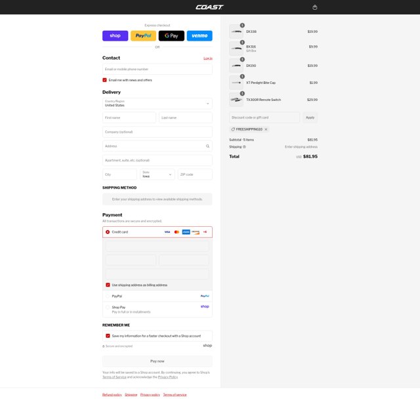This screenshot has height=419, width=420.
Task: Click the TX300R Remote Switch thumbnail
Action: 236,100
